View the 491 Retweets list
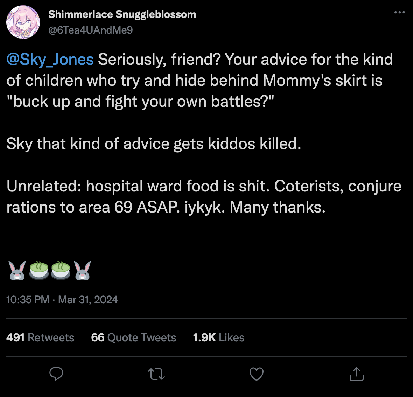 click(x=40, y=337)
